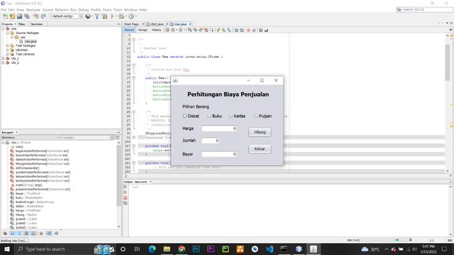Open Photoshop from the Windows taskbar

196,249
